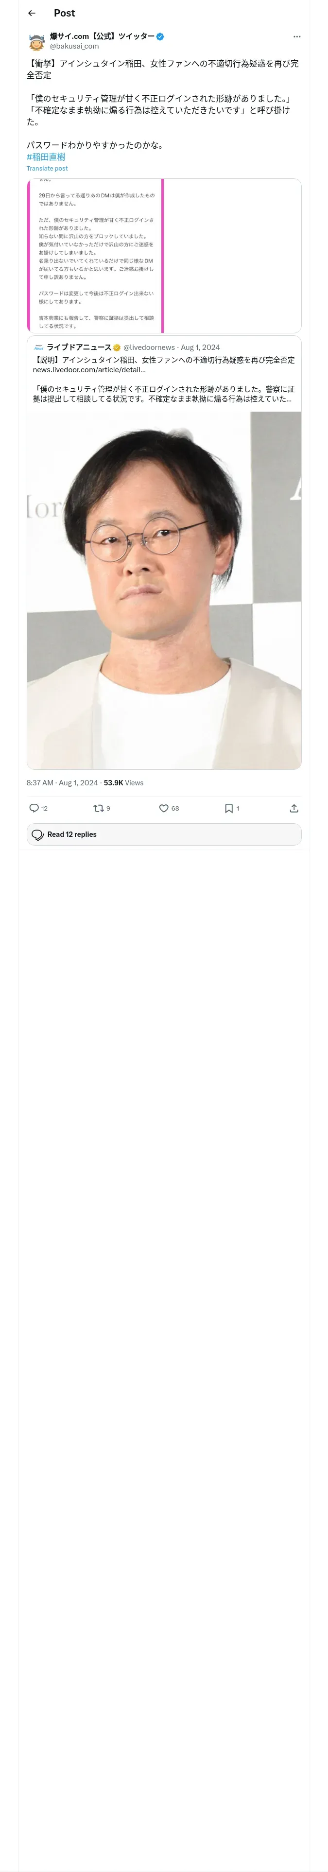Image resolution: width=328 pixels, height=1872 pixels.
Task: Click the blue verified badge
Action: tap(160, 36)
